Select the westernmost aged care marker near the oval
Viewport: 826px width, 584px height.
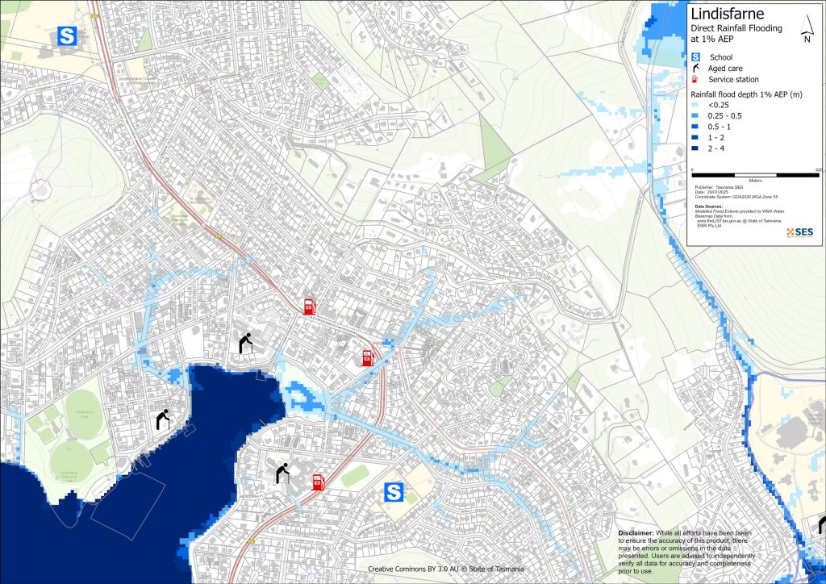(x=163, y=419)
